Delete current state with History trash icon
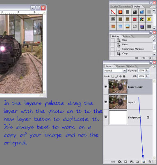This screenshot has height=165, width=157. click(x=150, y=58)
